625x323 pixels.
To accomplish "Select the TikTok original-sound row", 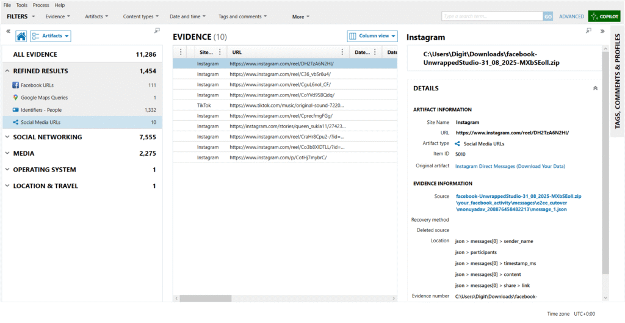I will pyautogui.click(x=285, y=105).
